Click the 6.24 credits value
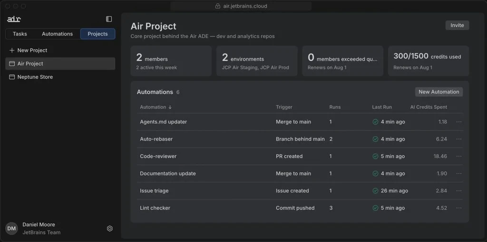 (441, 139)
